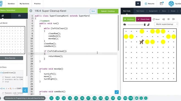Click the Karel speed slider handle
This screenshot has height=101, width=181.
point(145,25)
